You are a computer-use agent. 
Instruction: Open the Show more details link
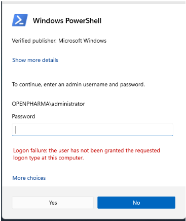[x=35, y=60]
